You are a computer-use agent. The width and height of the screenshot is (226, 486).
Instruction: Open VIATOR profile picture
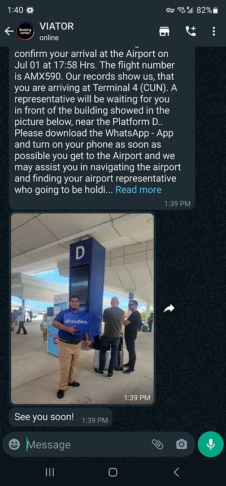click(25, 31)
